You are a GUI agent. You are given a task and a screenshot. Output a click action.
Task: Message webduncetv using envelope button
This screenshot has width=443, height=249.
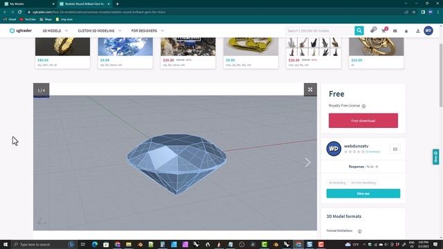[x=395, y=149]
